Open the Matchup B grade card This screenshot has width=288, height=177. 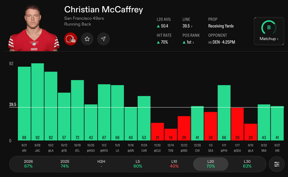coord(269,31)
